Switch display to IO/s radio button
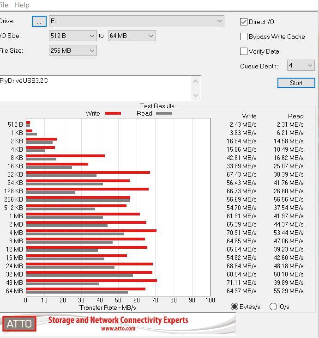 [x=273, y=307]
